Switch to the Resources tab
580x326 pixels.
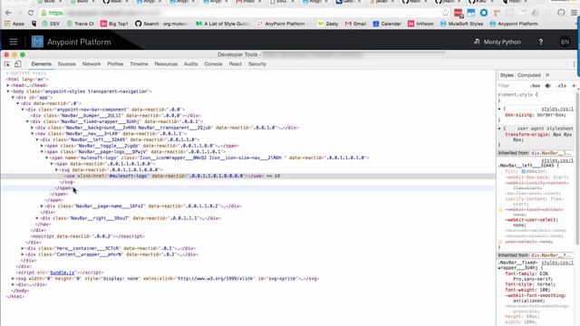pos(166,64)
